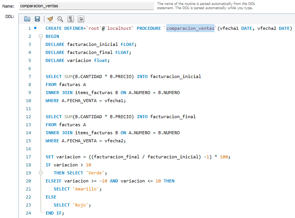Image resolution: width=295 pixels, height=218 pixels.
Task: Click DECLARE variacion float on line 5
Action: coord(77,60)
